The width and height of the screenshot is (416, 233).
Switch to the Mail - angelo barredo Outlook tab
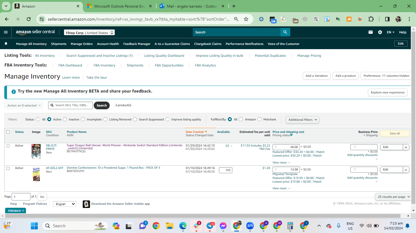(x=192, y=6)
